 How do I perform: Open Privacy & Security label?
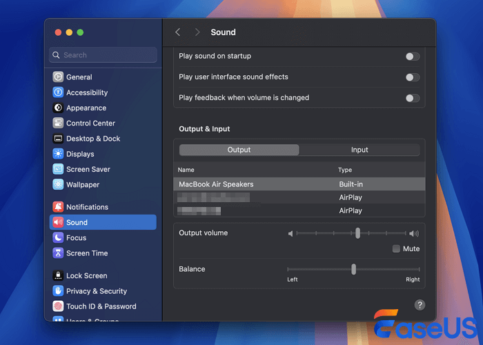click(x=97, y=291)
